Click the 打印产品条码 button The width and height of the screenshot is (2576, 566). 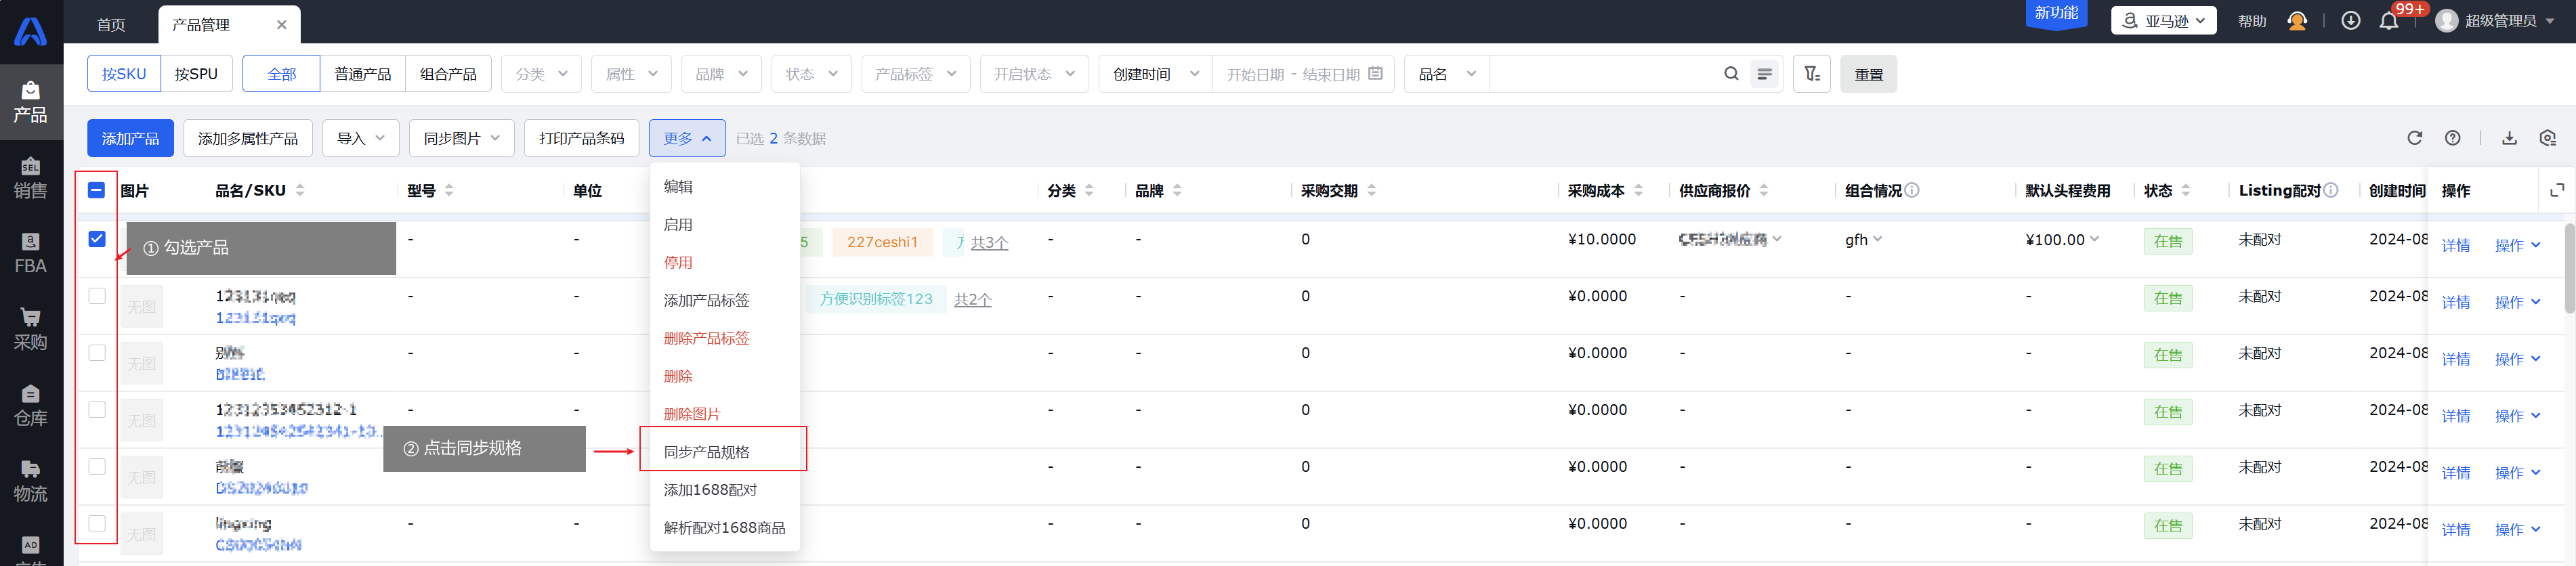[x=581, y=138]
